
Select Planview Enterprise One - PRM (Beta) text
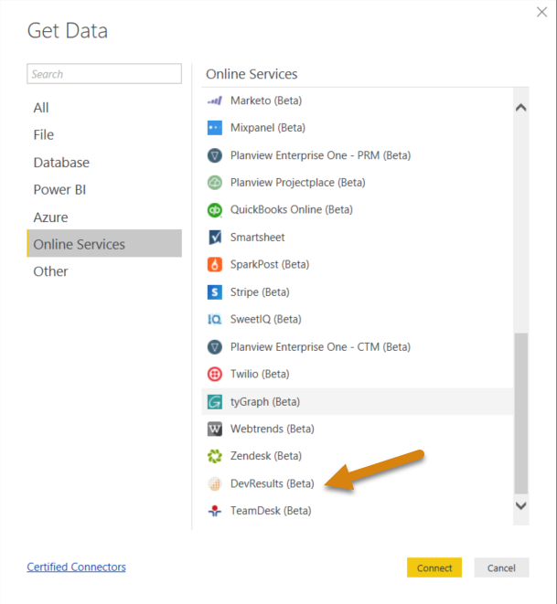[321, 155]
